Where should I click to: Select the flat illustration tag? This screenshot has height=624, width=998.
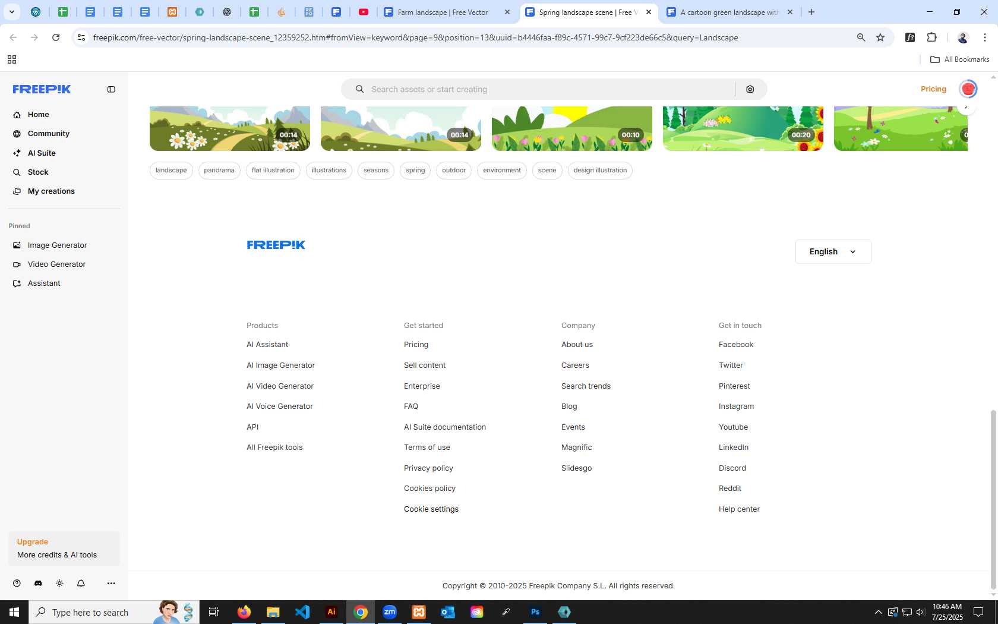click(273, 171)
